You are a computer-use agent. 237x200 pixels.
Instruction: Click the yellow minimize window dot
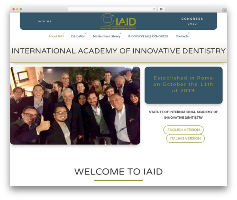(17, 9)
